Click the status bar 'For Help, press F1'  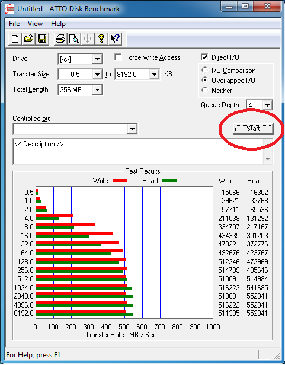point(33,355)
